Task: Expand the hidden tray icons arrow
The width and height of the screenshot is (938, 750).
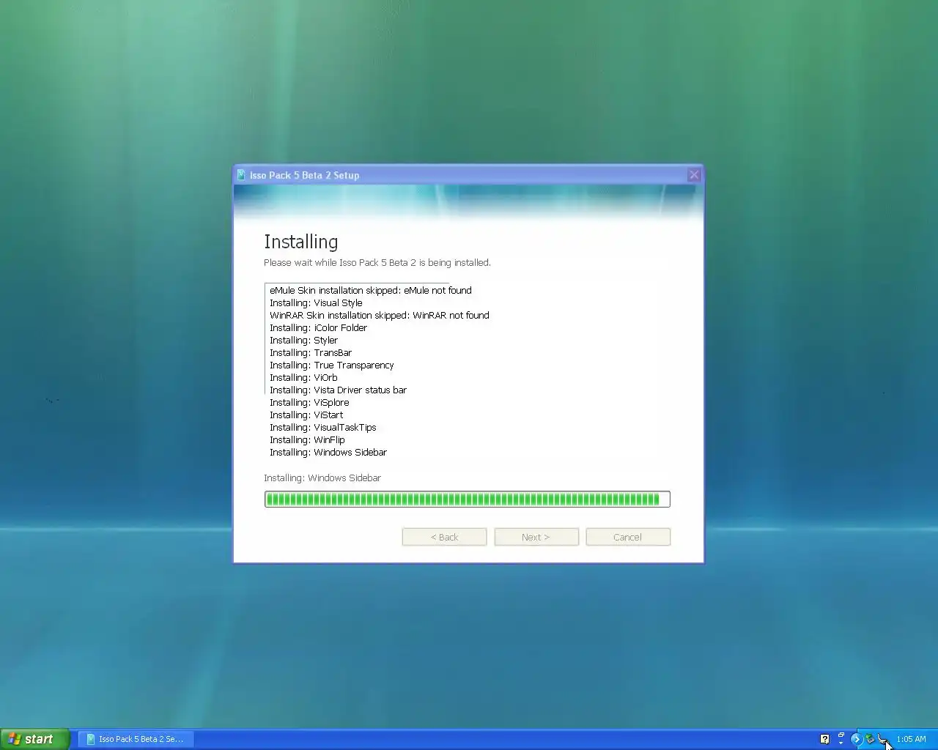Action: tap(856, 739)
